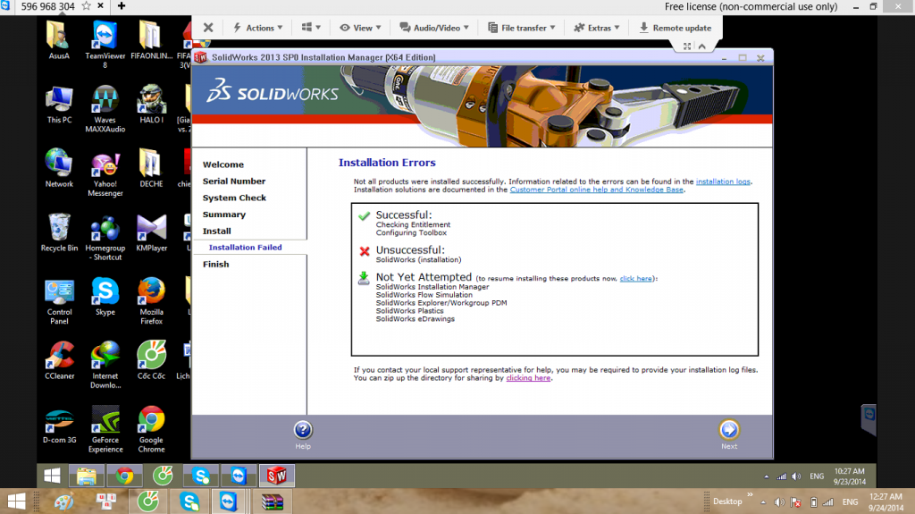Open Internet Download Manager shortcut
Viewport: 915px width, 514px height.
click(x=105, y=365)
